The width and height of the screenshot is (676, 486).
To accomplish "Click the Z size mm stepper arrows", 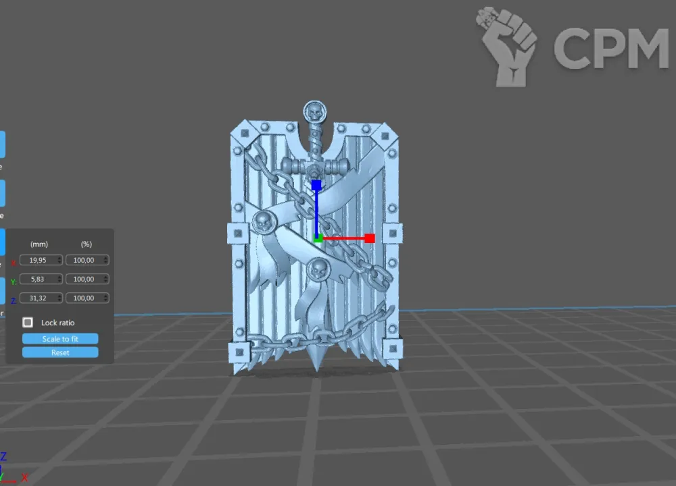I will coord(60,298).
